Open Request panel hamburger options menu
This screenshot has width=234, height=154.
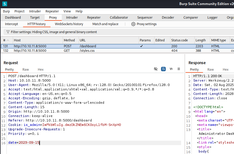point(178,69)
